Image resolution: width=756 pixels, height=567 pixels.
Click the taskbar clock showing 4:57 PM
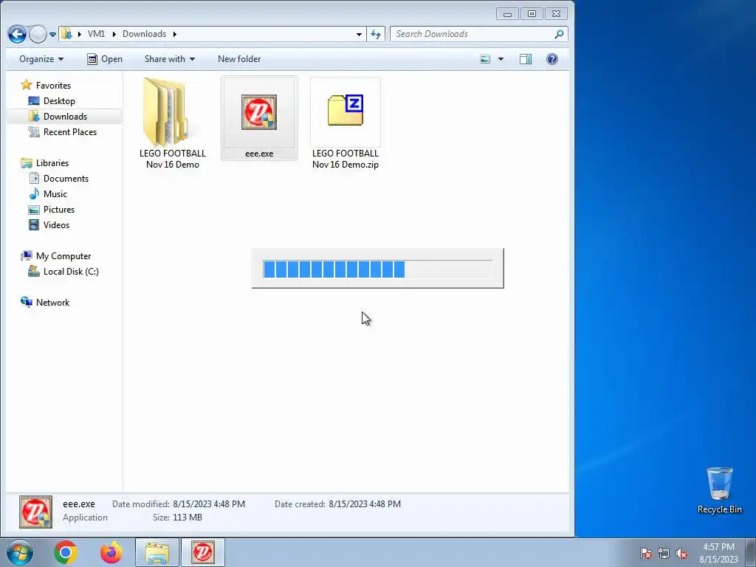tap(718, 553)
